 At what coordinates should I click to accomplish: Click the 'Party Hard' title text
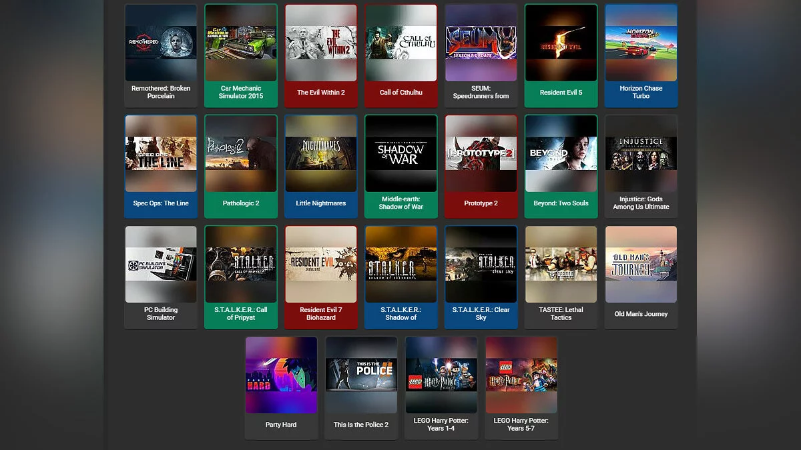(x=281, y=425)
